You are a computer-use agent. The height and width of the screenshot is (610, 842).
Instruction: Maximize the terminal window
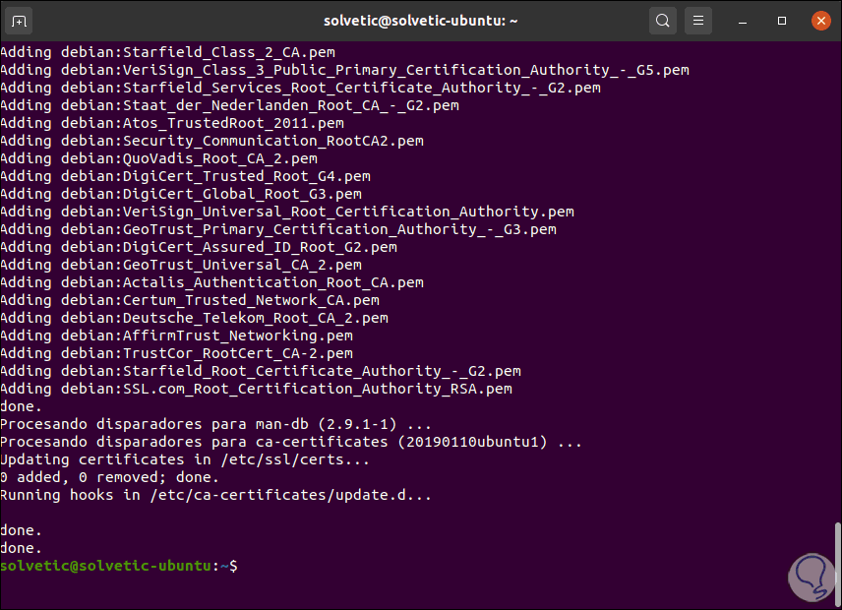(782, 20)
